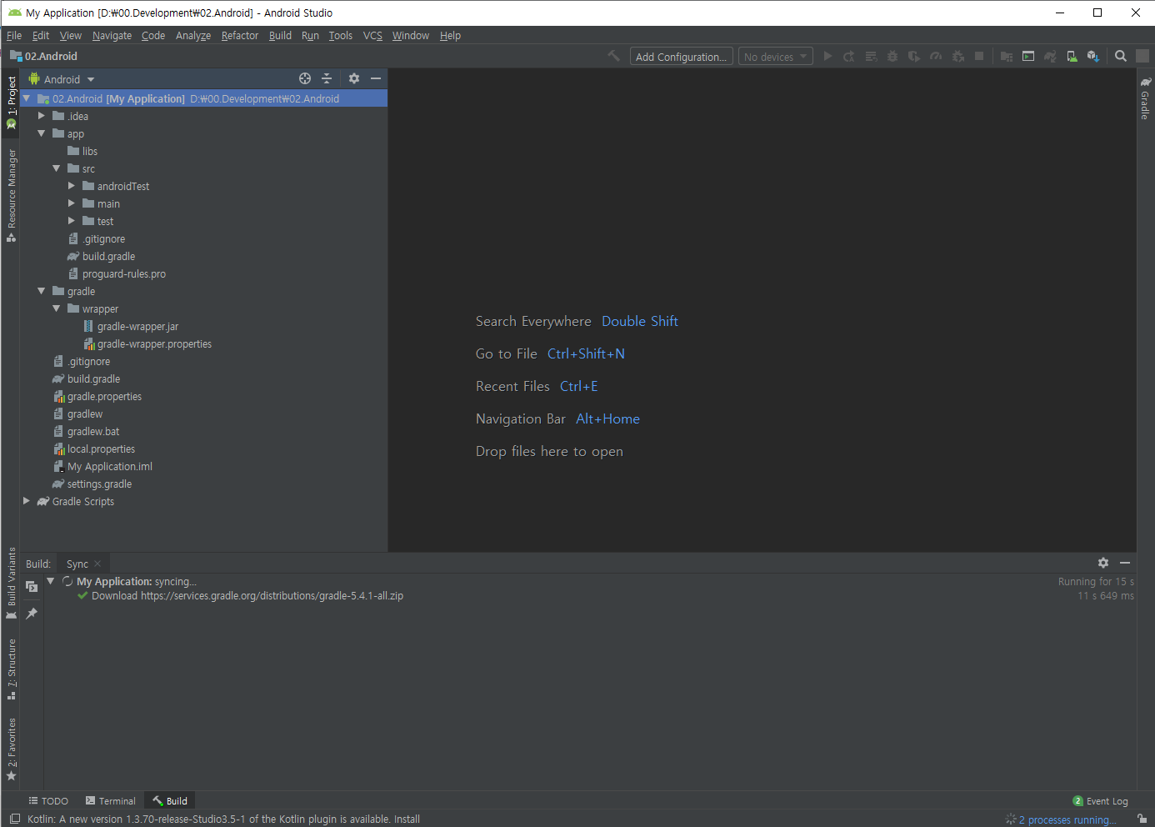
Task: Click the Debug app bug icon
Action: (892, 56)
